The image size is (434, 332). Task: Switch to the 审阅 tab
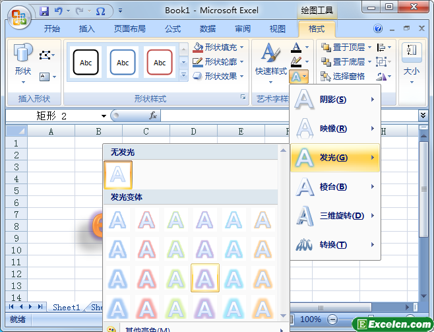(243, 28)
